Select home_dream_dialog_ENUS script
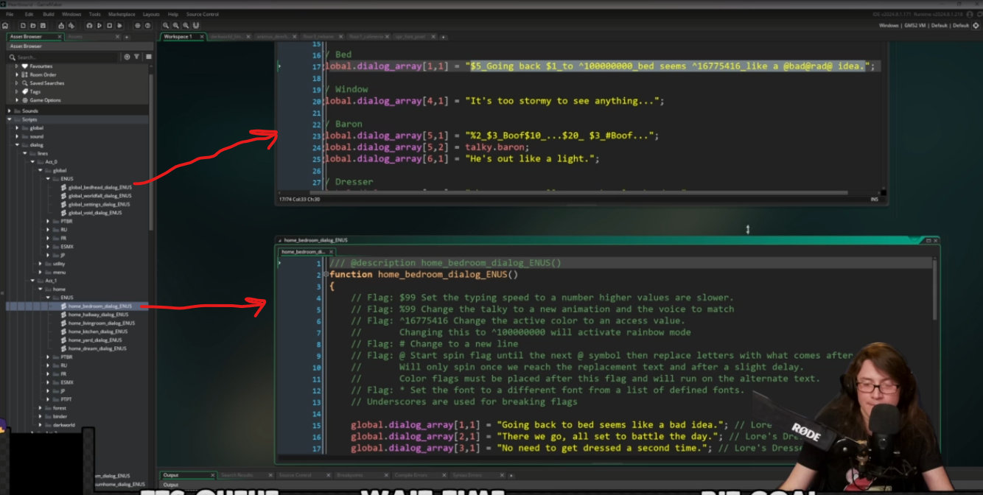983x495 pixels. [x=97, y=348]
